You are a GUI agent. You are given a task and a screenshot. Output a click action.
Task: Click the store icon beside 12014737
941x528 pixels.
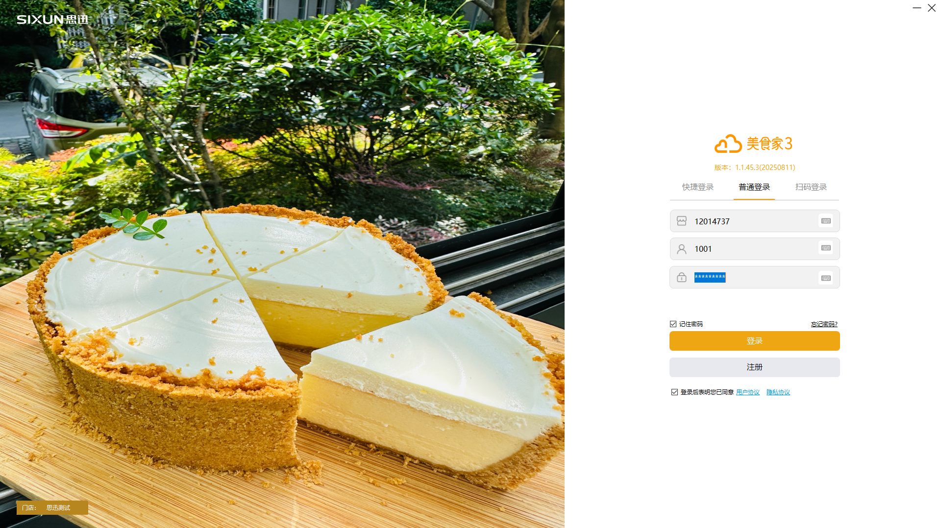[x=682, y=221]
